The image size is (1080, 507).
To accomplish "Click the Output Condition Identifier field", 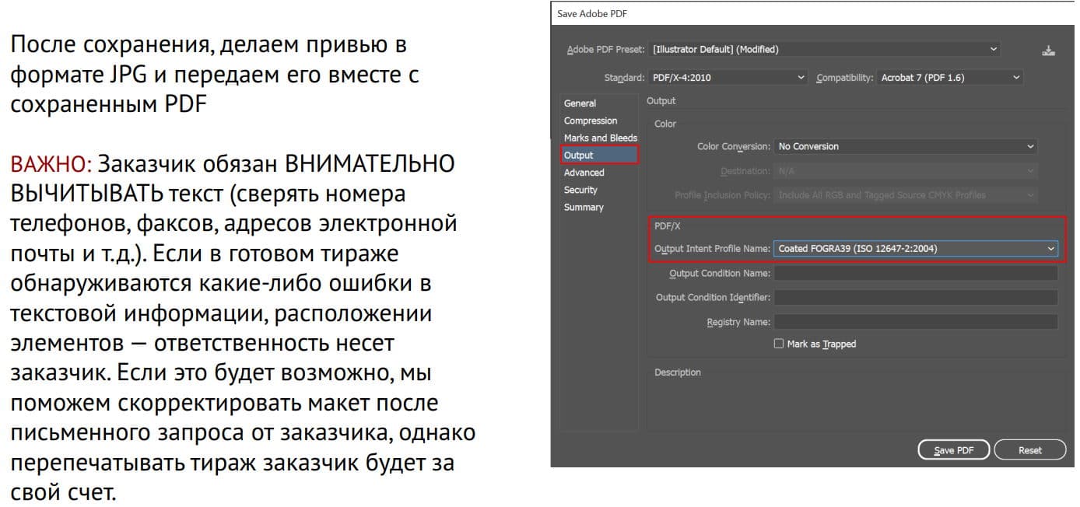I will (916, 297).
